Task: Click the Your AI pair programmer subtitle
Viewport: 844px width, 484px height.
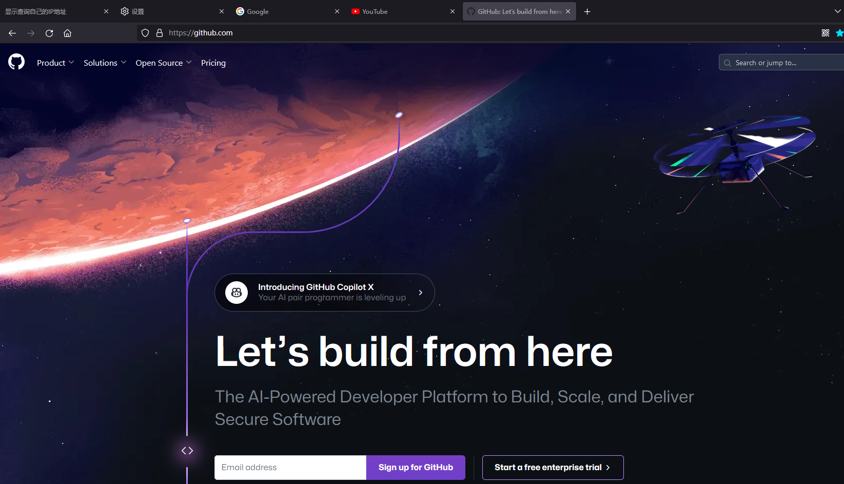Action: coord(332,298)
